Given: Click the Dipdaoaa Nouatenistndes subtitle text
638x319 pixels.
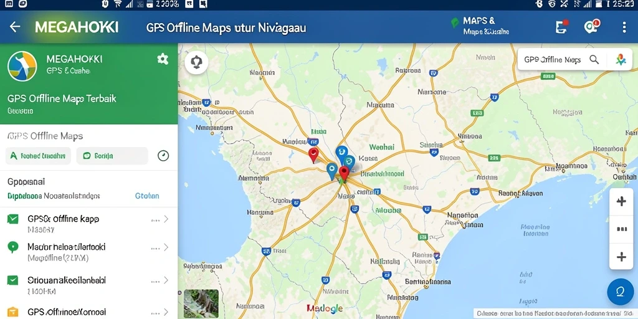Looking at the screenshot, I should point(54,196).
